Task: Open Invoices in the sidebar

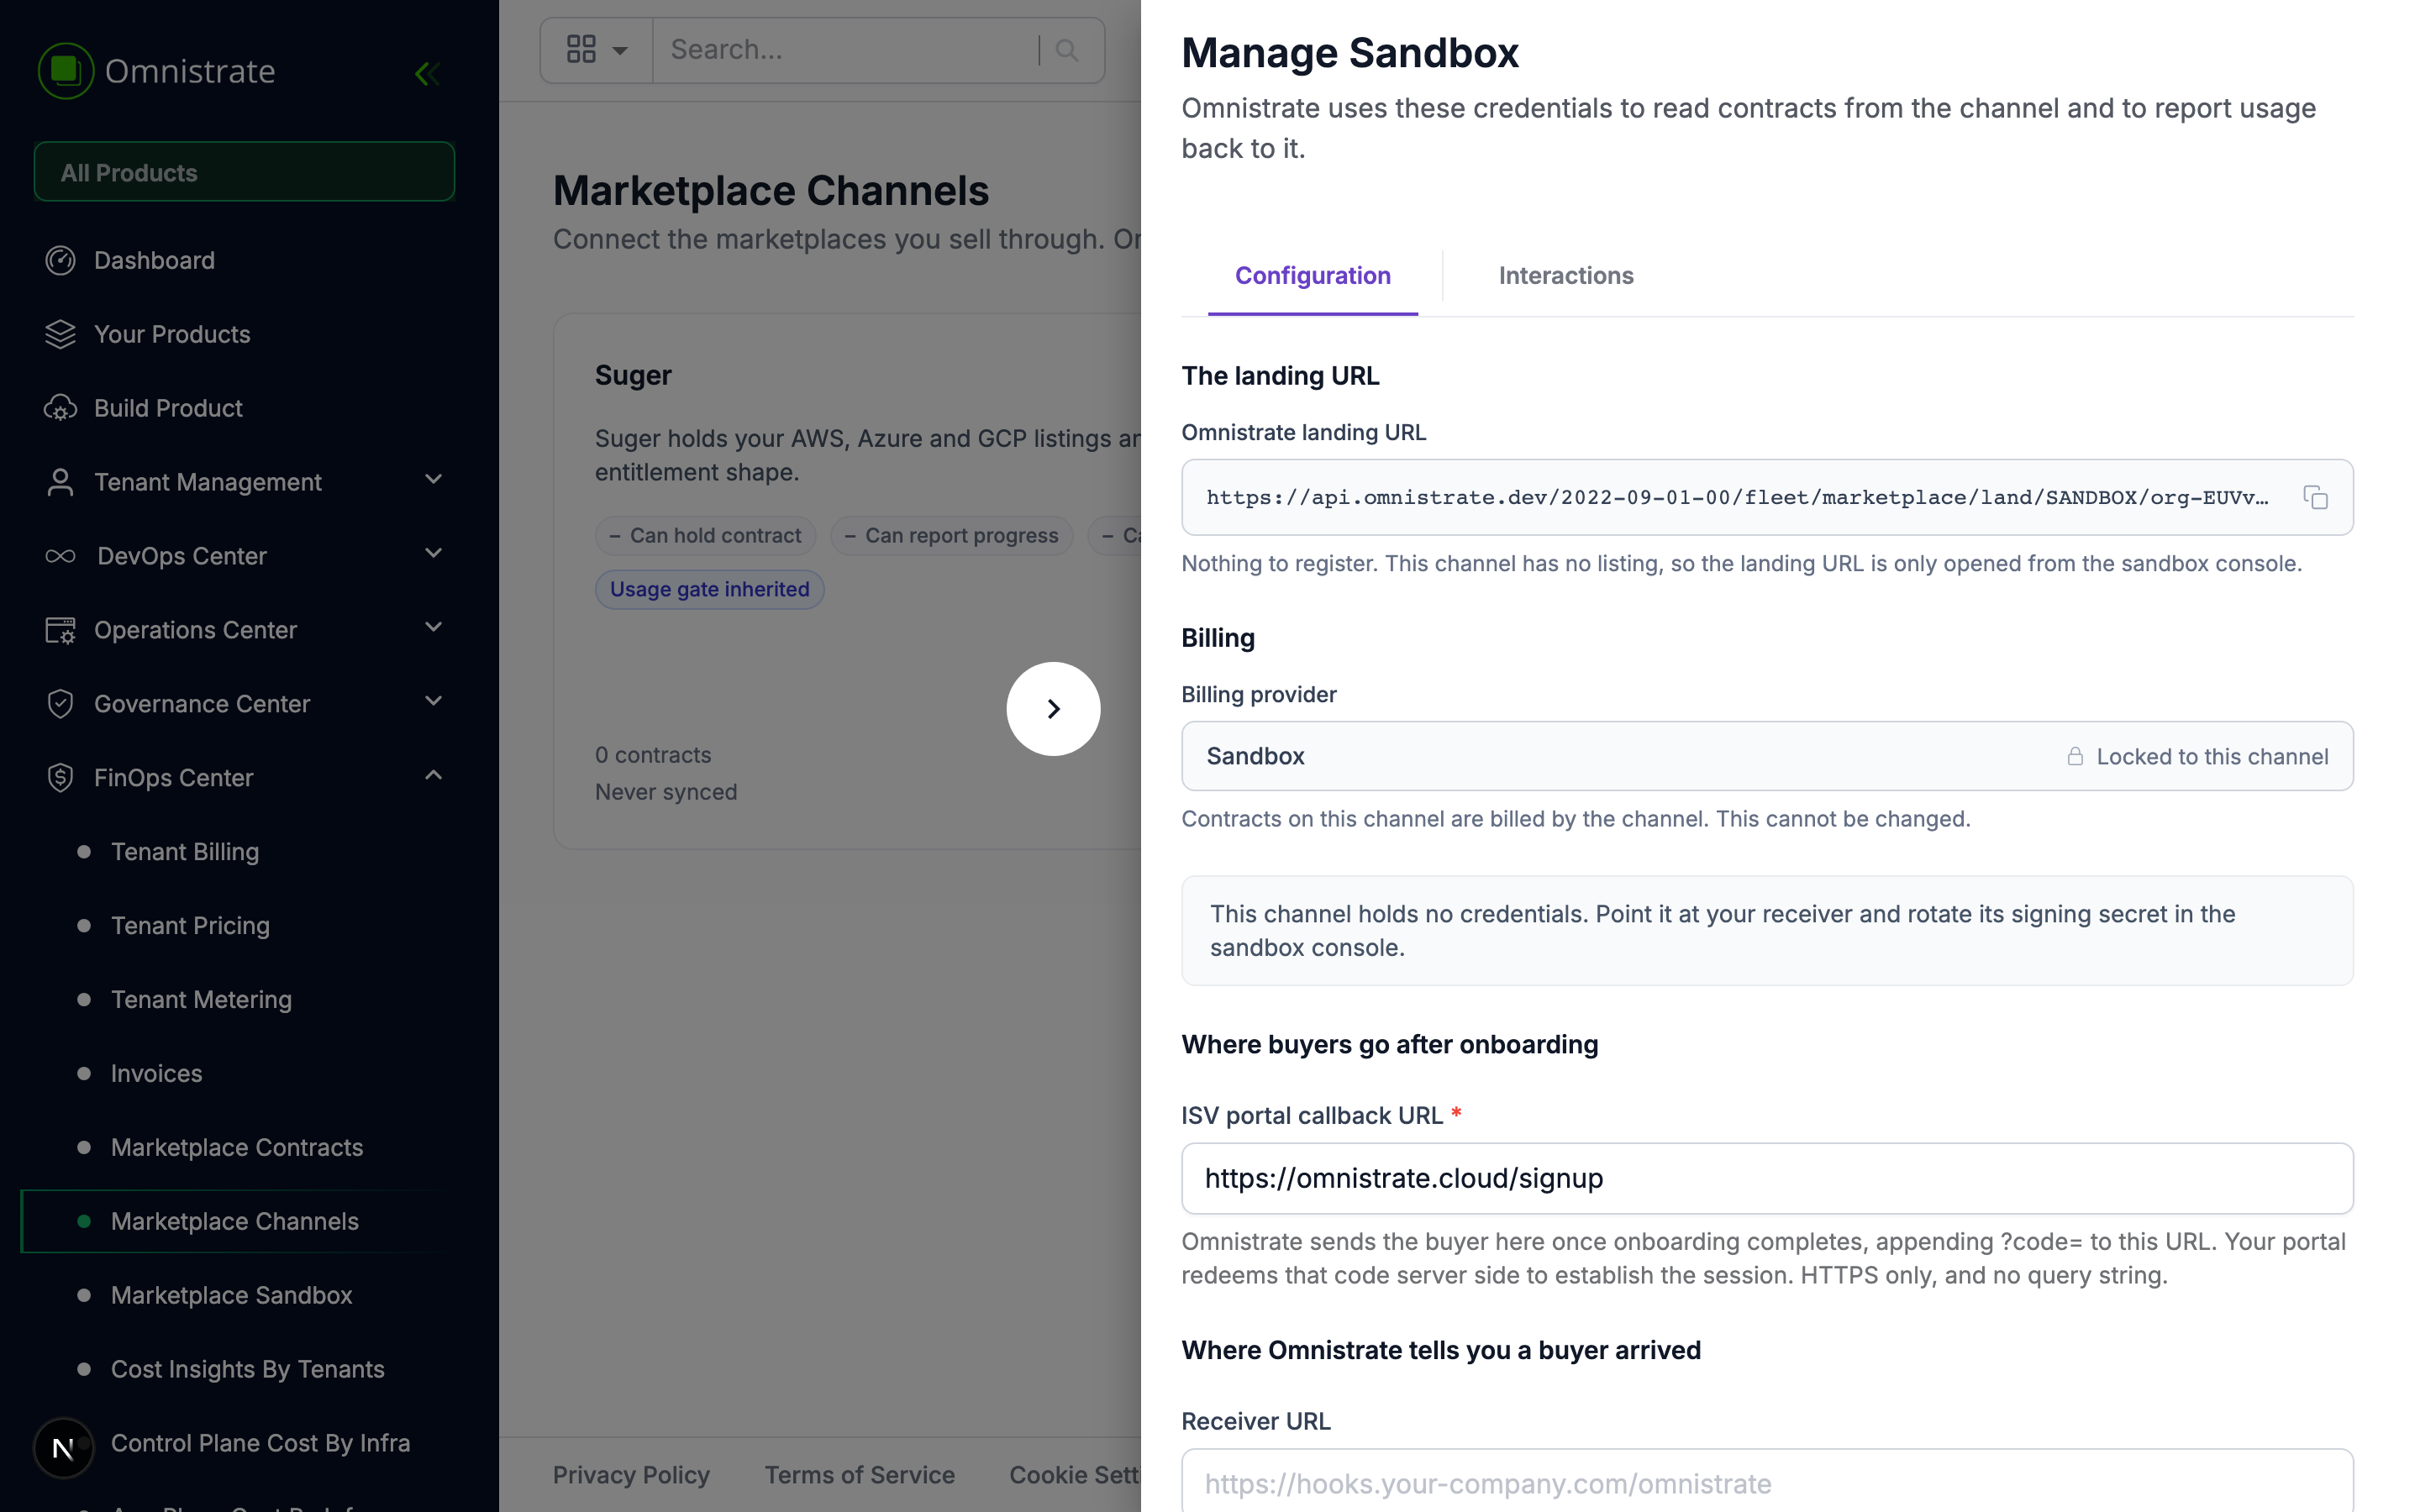Action: pos(156,1074)
